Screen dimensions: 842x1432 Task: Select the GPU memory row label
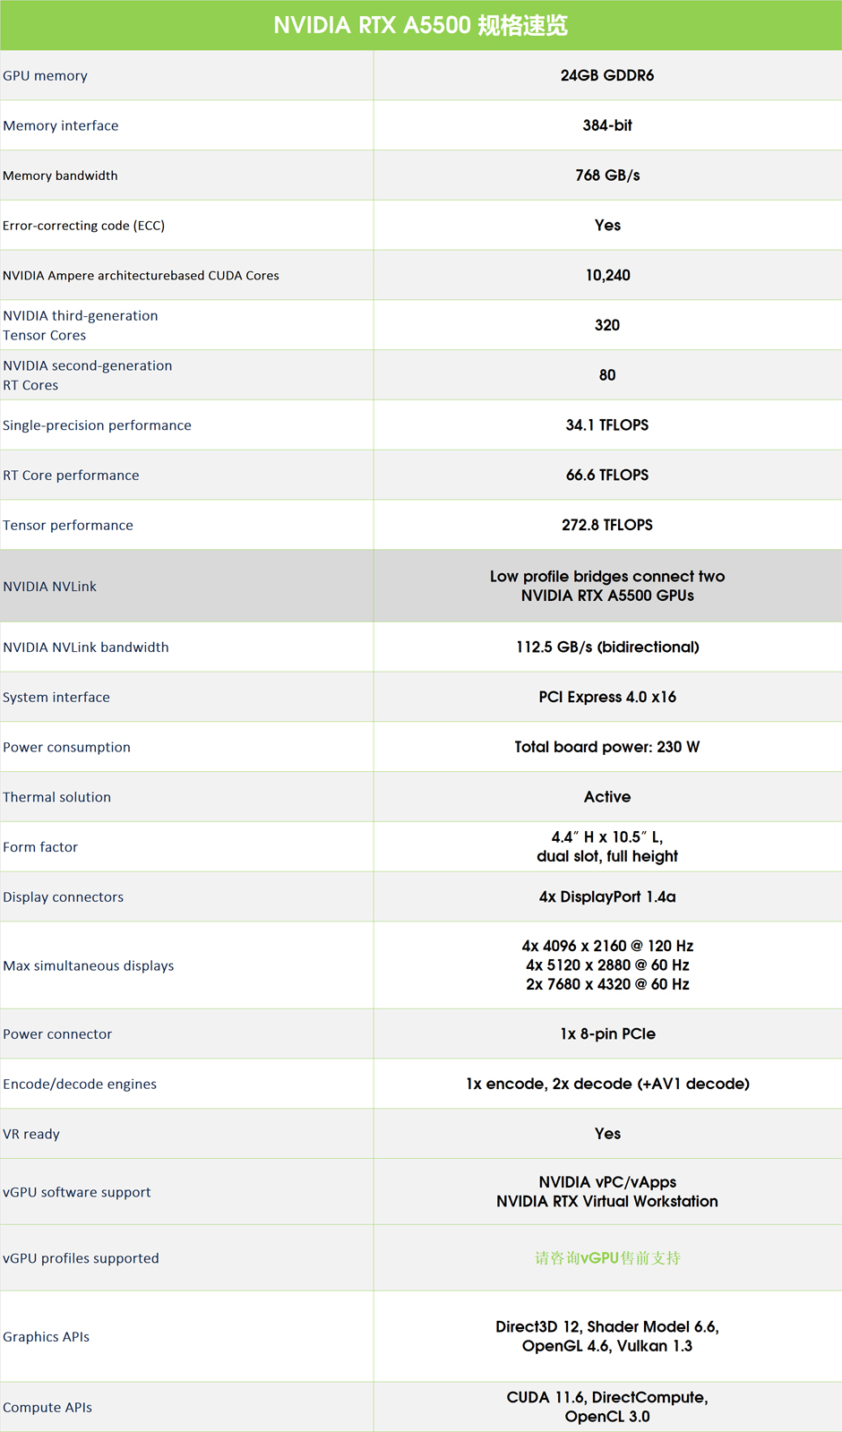pyautogui.click(x=45, y=75)
